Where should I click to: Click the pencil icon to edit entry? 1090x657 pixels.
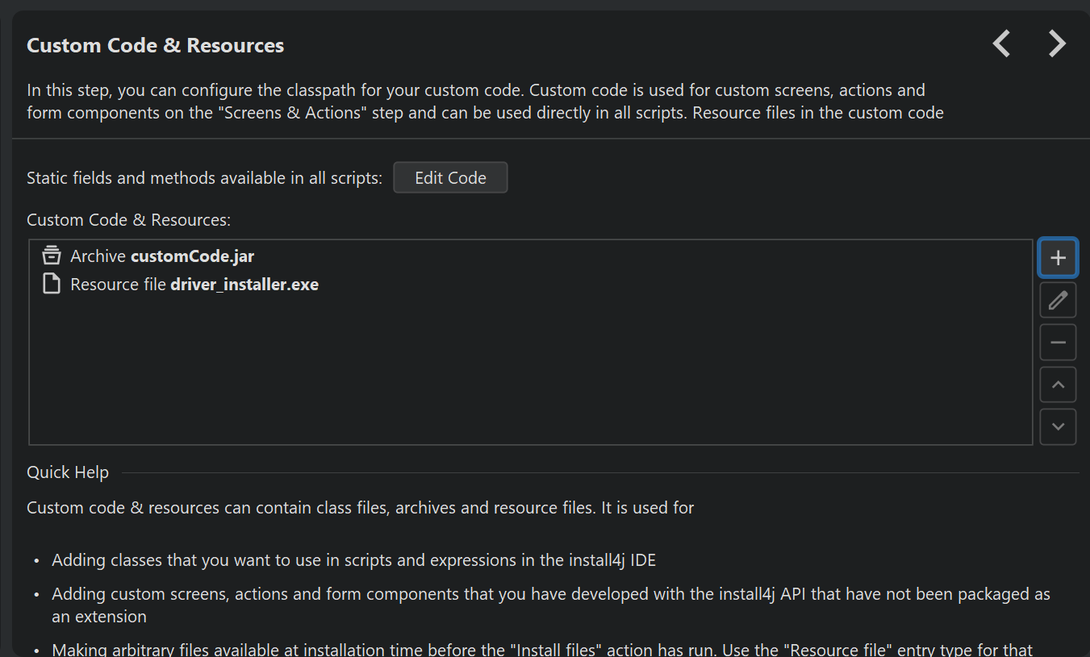pyautogui.click(x=1058, y=301)
